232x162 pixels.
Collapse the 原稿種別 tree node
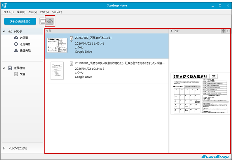[x=4, y=68]
